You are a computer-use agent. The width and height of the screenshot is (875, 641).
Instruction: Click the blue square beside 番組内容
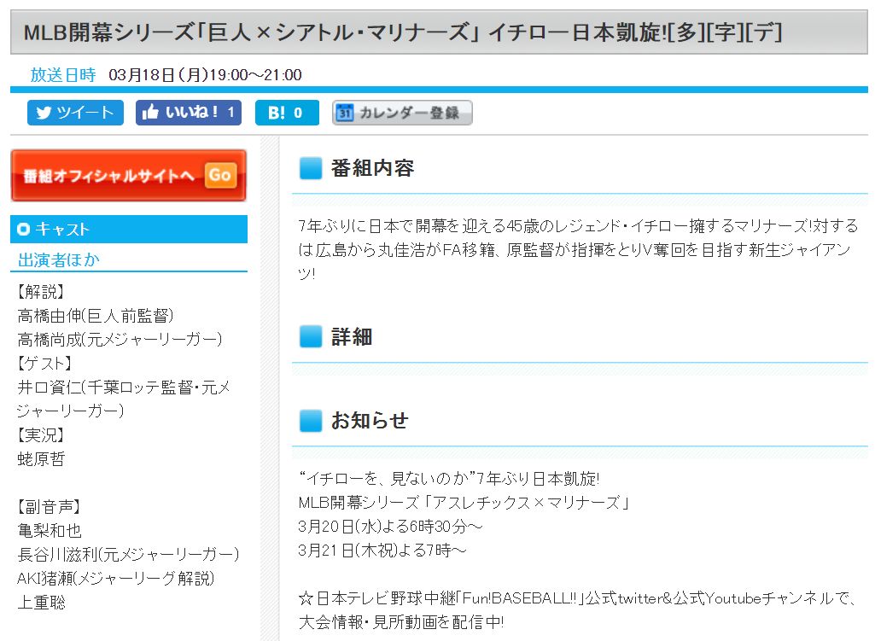pos(311,168)
